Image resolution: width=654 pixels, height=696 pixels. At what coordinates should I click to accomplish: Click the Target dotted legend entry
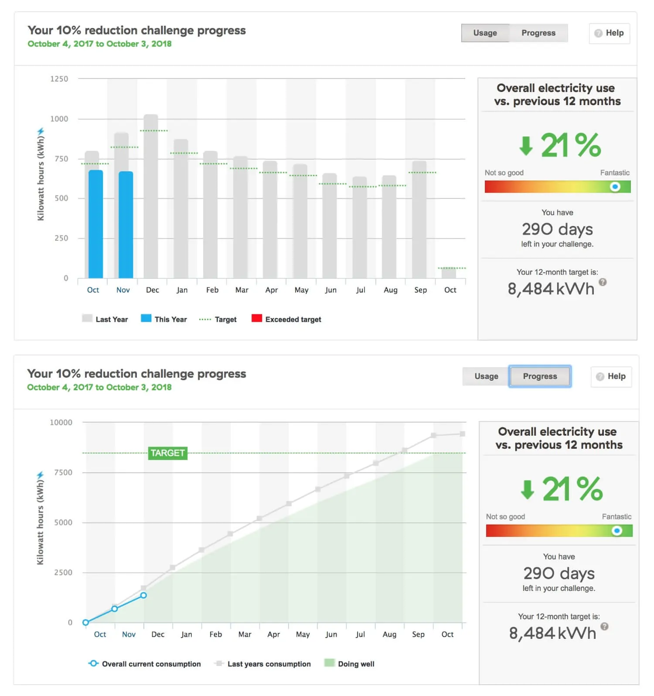point(218,320)
